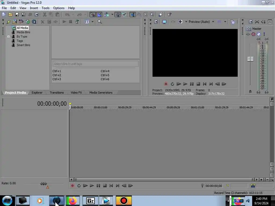Click the Import Media lightning icon
This screenshot has width=275, height=206.
click(x=8, y=22)
